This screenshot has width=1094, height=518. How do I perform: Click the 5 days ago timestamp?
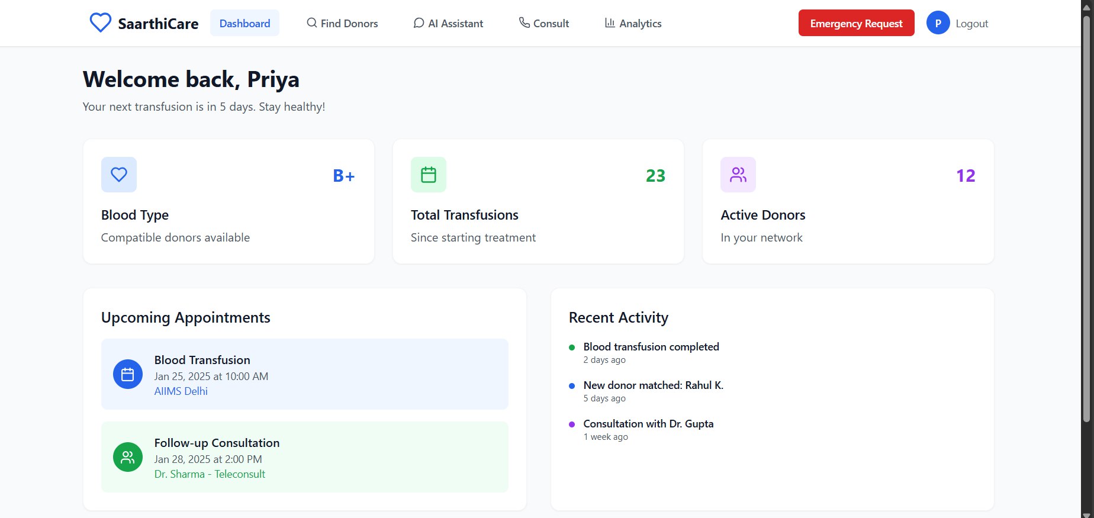604,398
